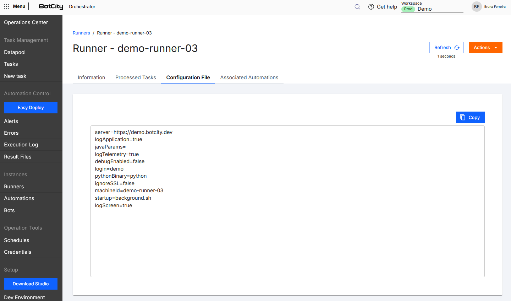The width and height of the screenshot is (511, 301).
Task: Open Execution Log in sidebar
Action: [x=31, y=145]
